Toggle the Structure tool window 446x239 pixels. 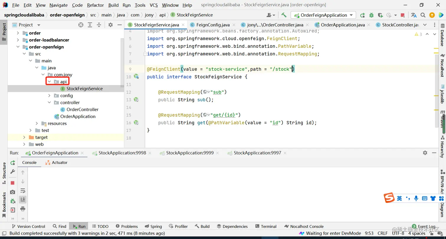[x=4, y=173]
